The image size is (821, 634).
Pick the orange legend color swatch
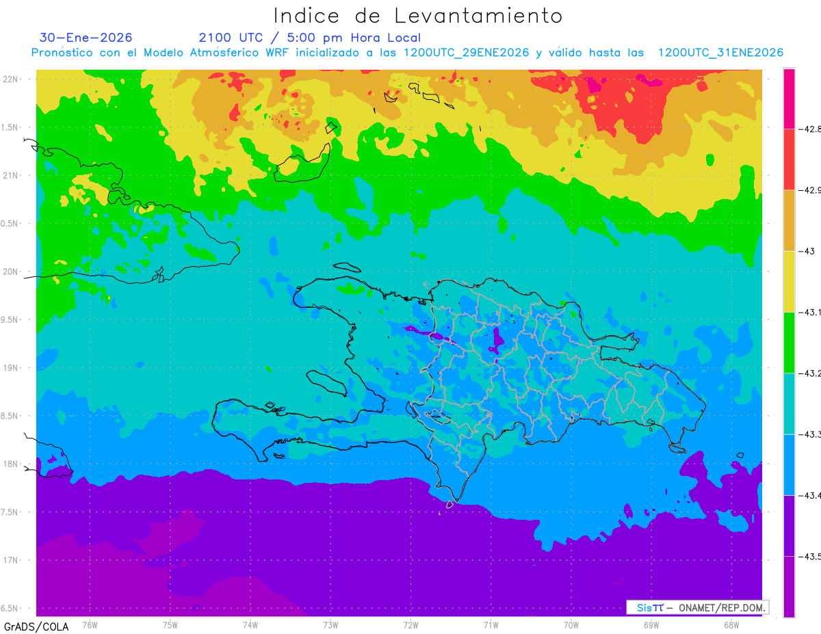click(789, 220)
